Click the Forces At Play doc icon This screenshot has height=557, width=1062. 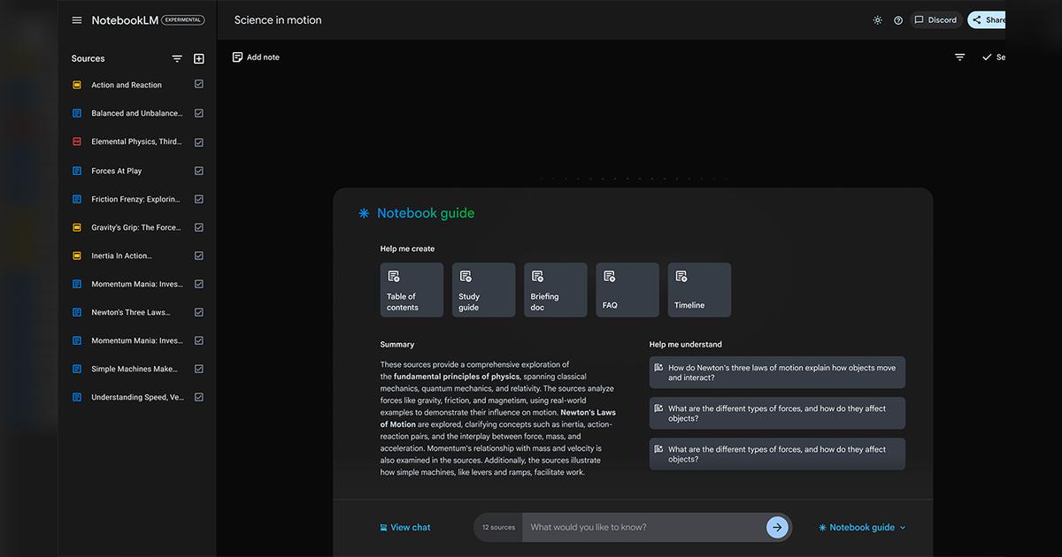(77, 171)
